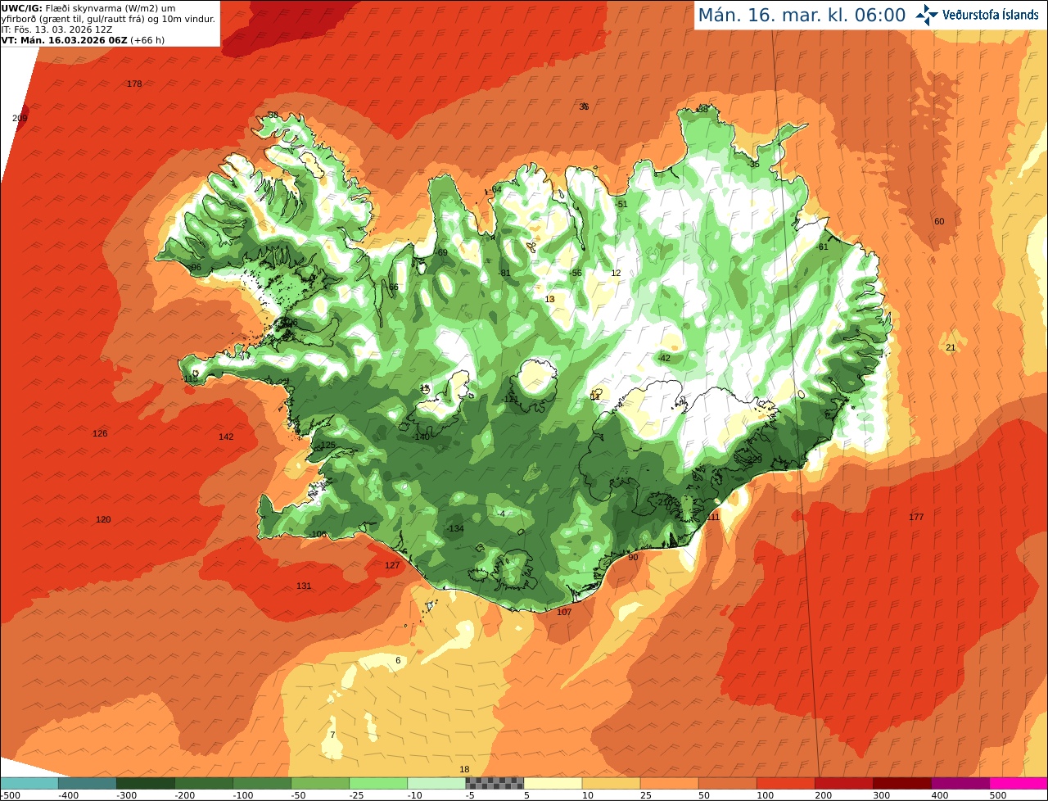Click the map value 69 in the north
Viewport: 1048px width, 801px height.
(x=442, y=253)
